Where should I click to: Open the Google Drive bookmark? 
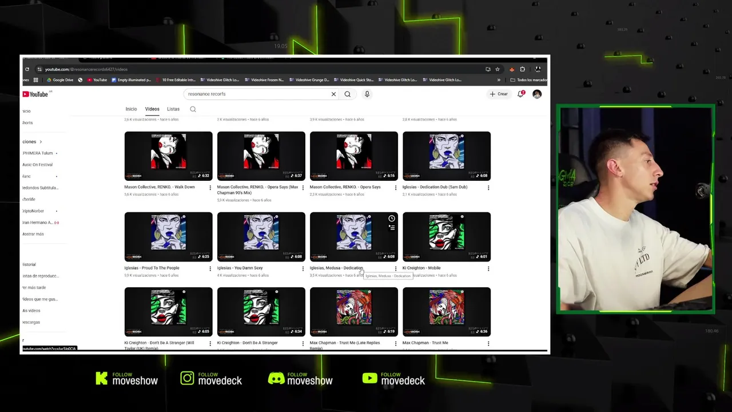pyautogui.click(x=60, y=80)
